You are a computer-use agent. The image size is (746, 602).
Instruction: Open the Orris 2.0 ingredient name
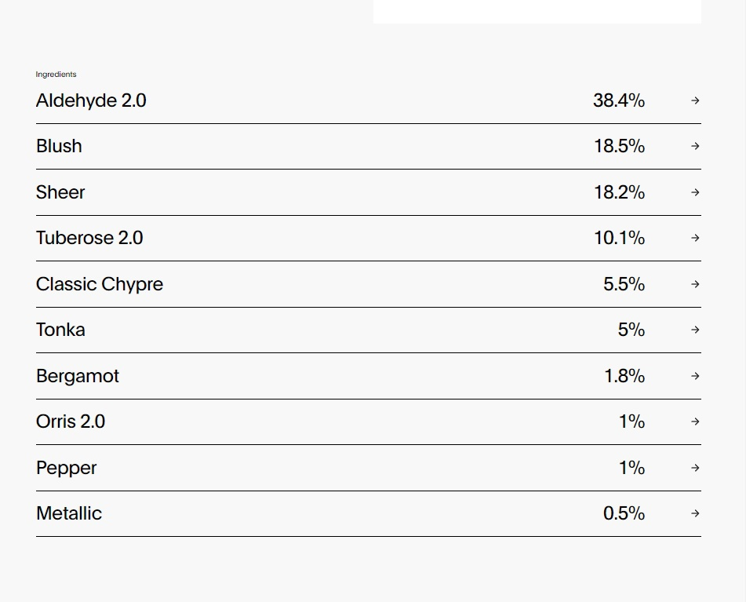71,421
